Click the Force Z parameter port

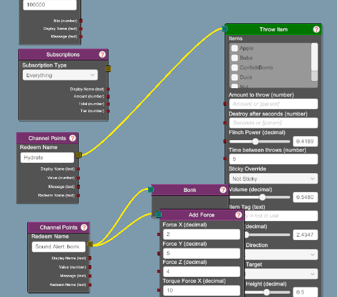tap(158, 271)
